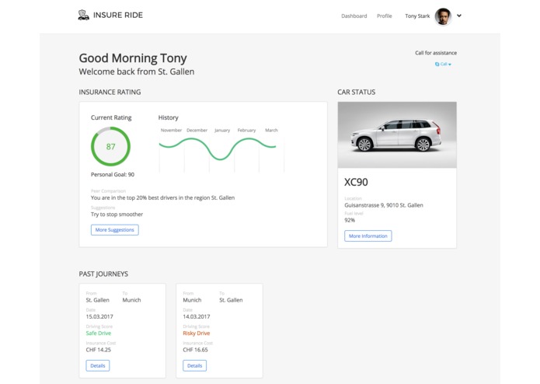Click the CHF 16.65 insurance cost
540x384 pixels.
click(195, 350)
